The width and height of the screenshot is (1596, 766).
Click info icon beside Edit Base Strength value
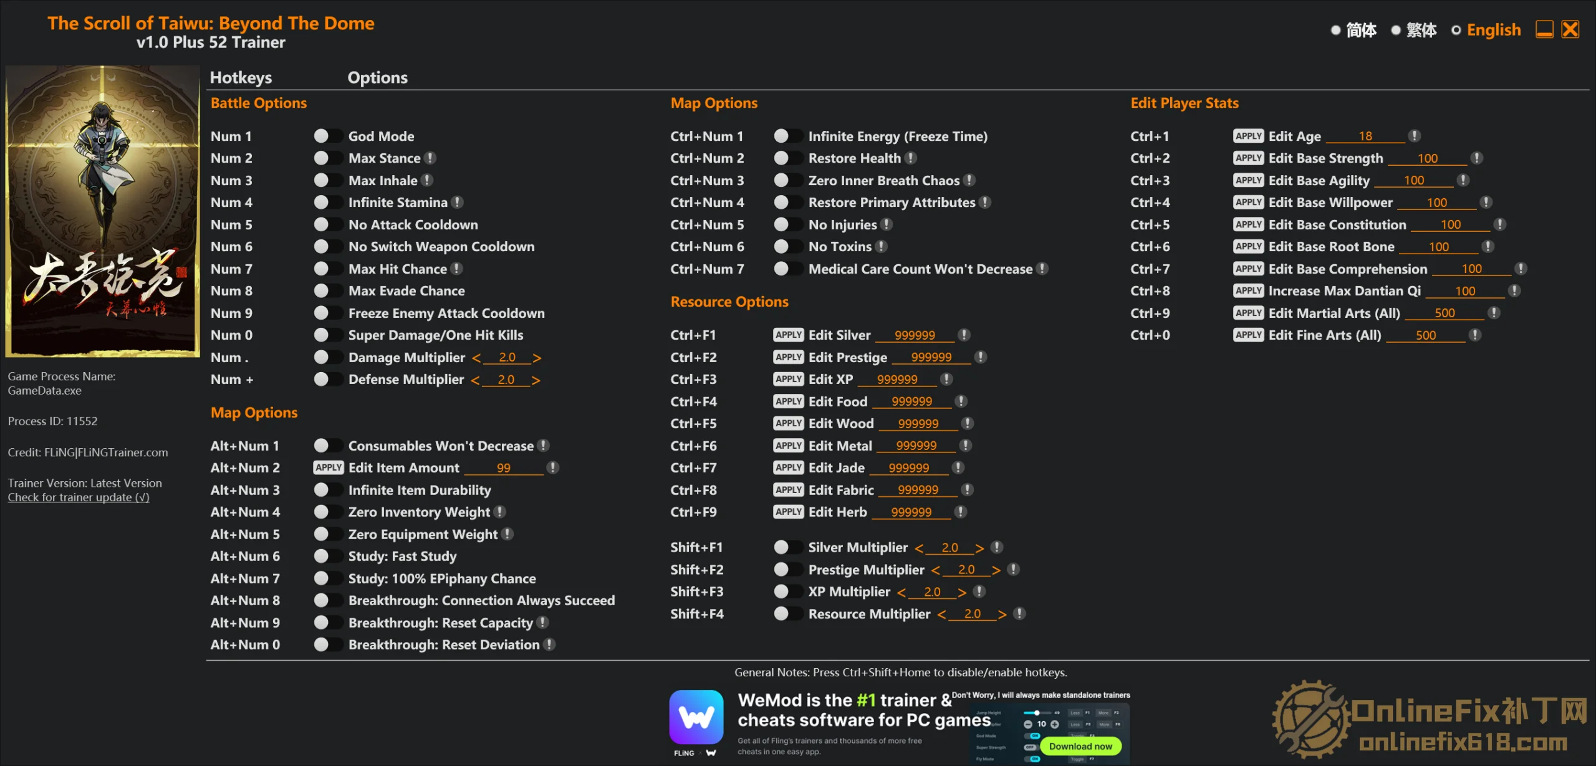[x=1477, y=158]
